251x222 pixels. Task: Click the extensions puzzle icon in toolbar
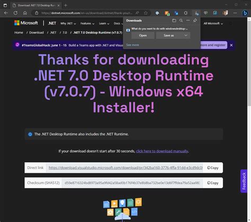coord(186,13)
